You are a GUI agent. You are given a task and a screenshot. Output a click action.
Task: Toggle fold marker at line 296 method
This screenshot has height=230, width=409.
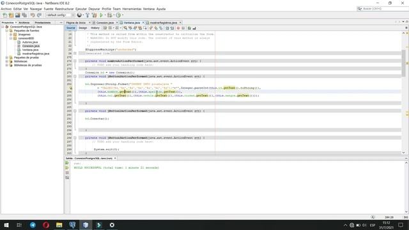pyautogui.click(x=75, y=138)
